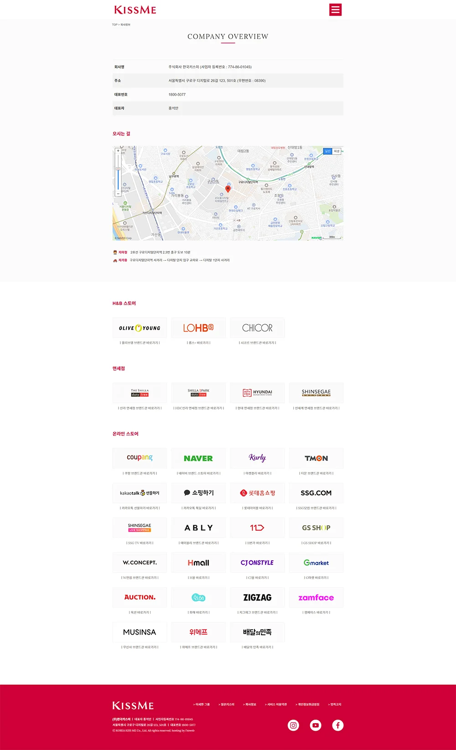Follow the 쿠팡 브랜드관 바로가기 link
This screenshot has height=750, width=456.
140,473
